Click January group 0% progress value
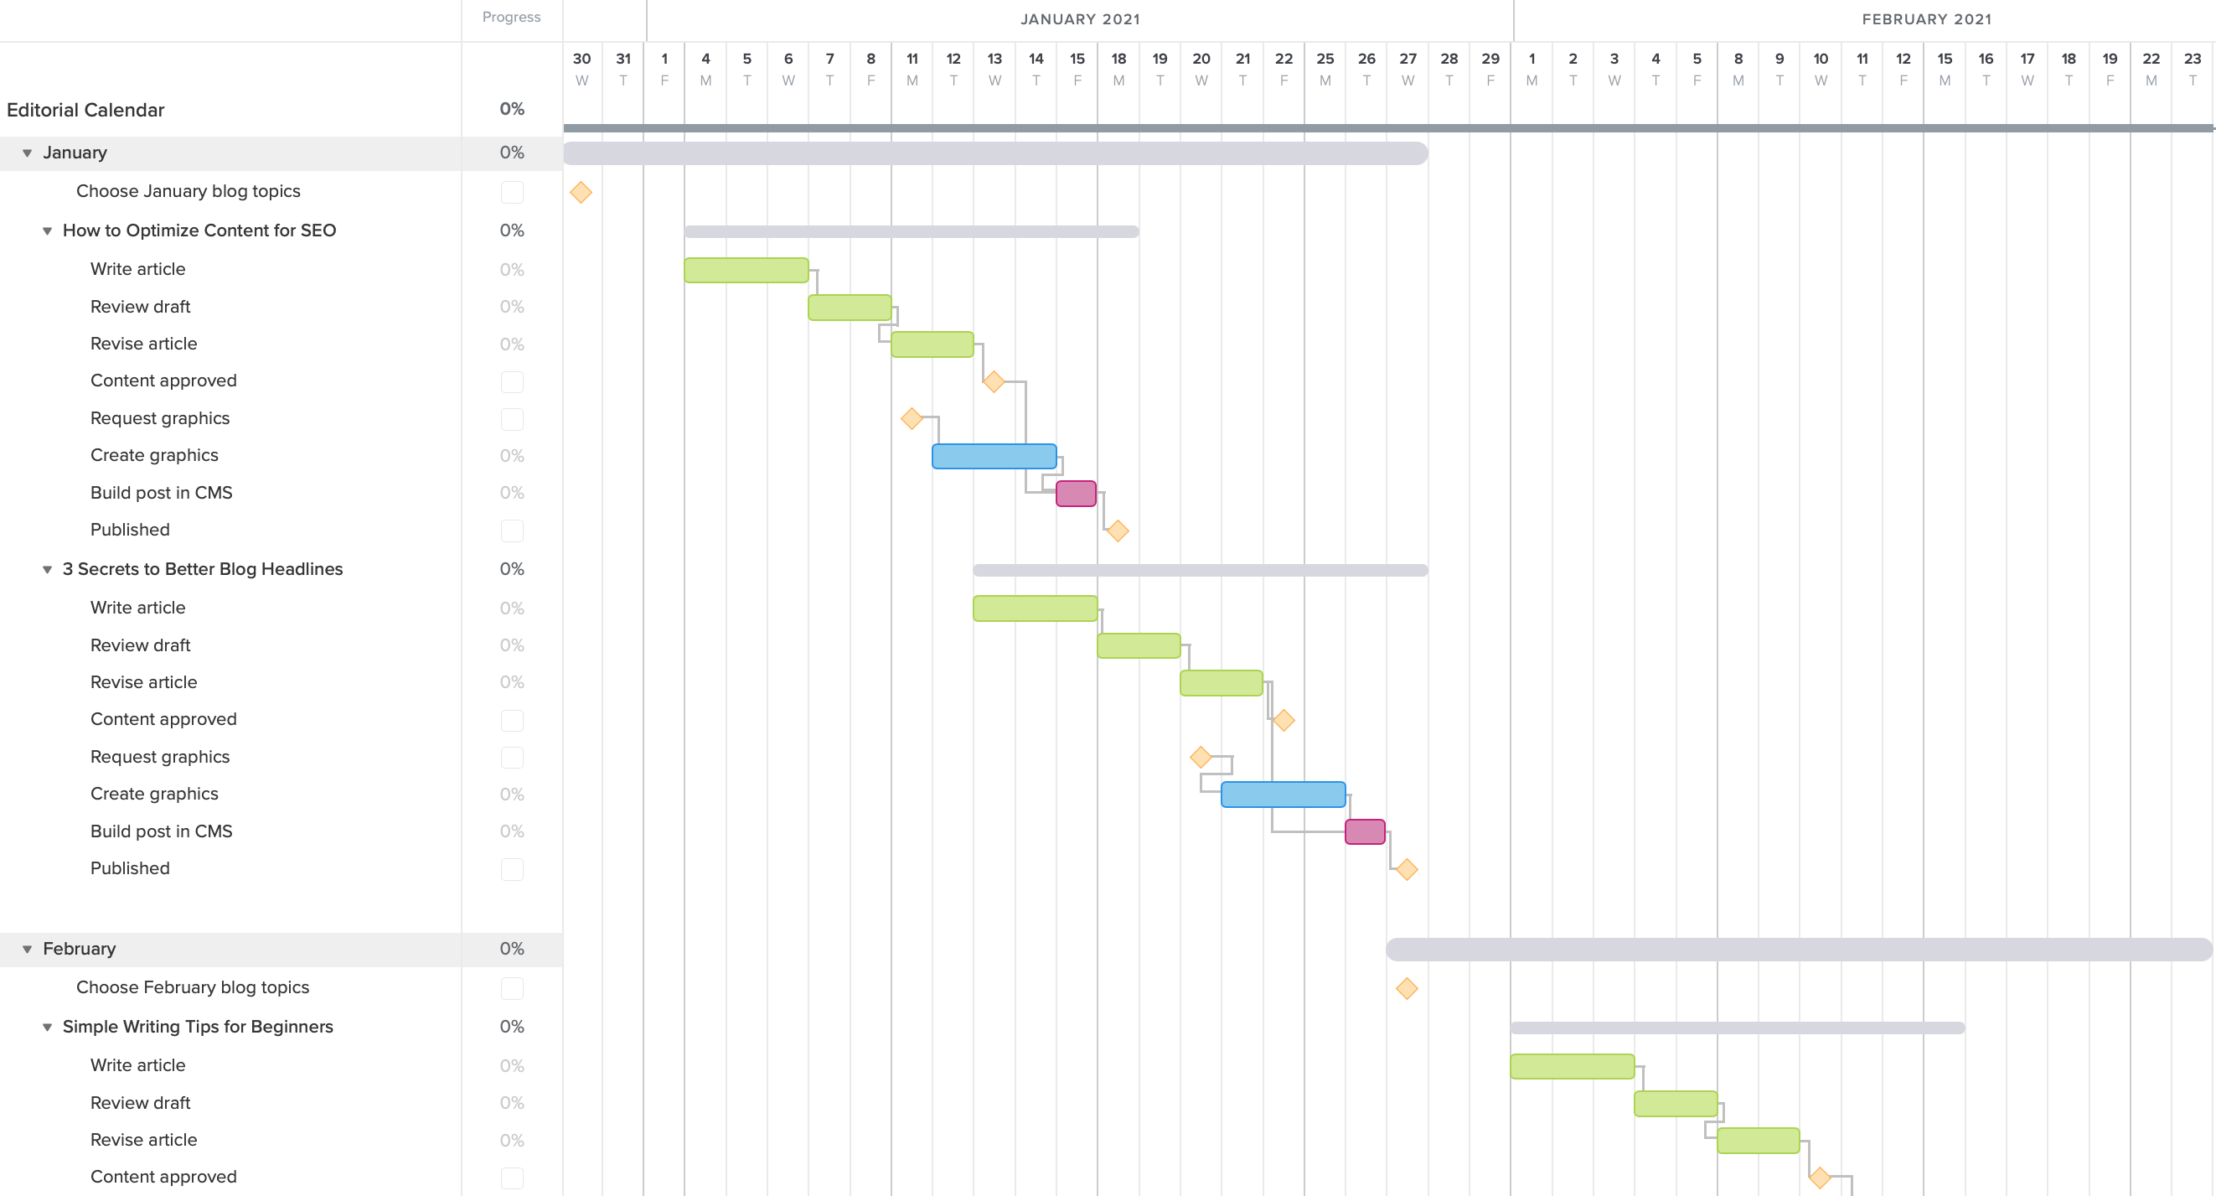The image size is (2216, 1196). point(512,153)
